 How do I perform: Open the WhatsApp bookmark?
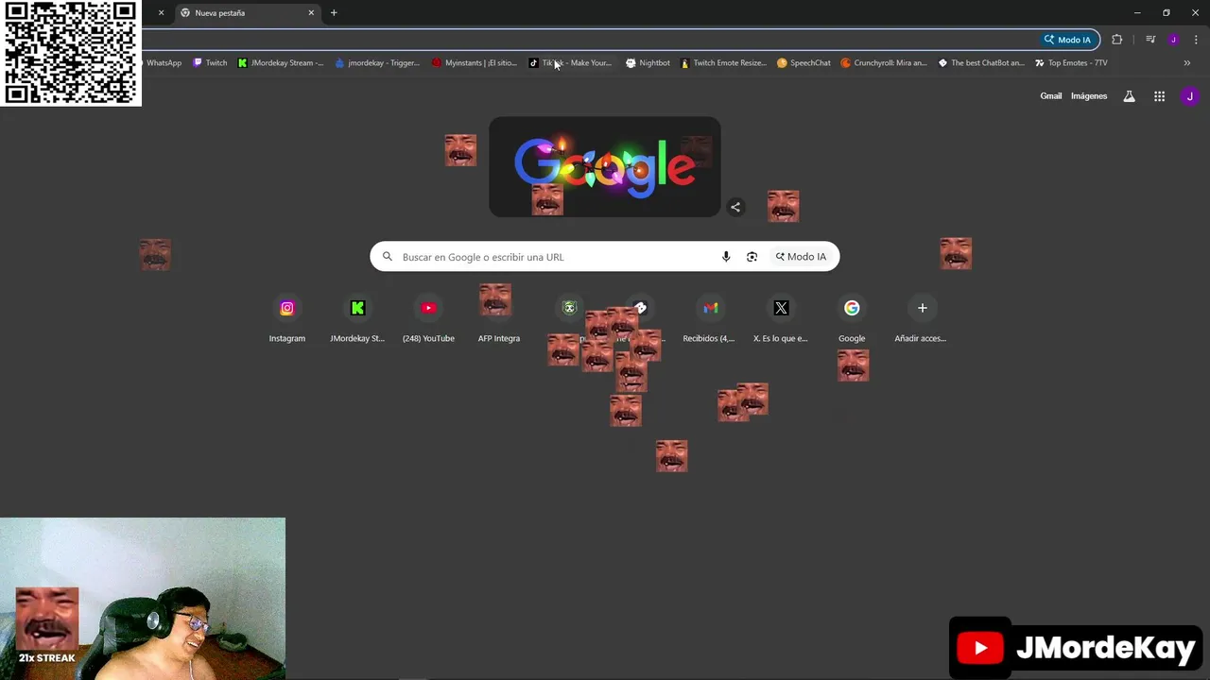(x=162, y=63)
